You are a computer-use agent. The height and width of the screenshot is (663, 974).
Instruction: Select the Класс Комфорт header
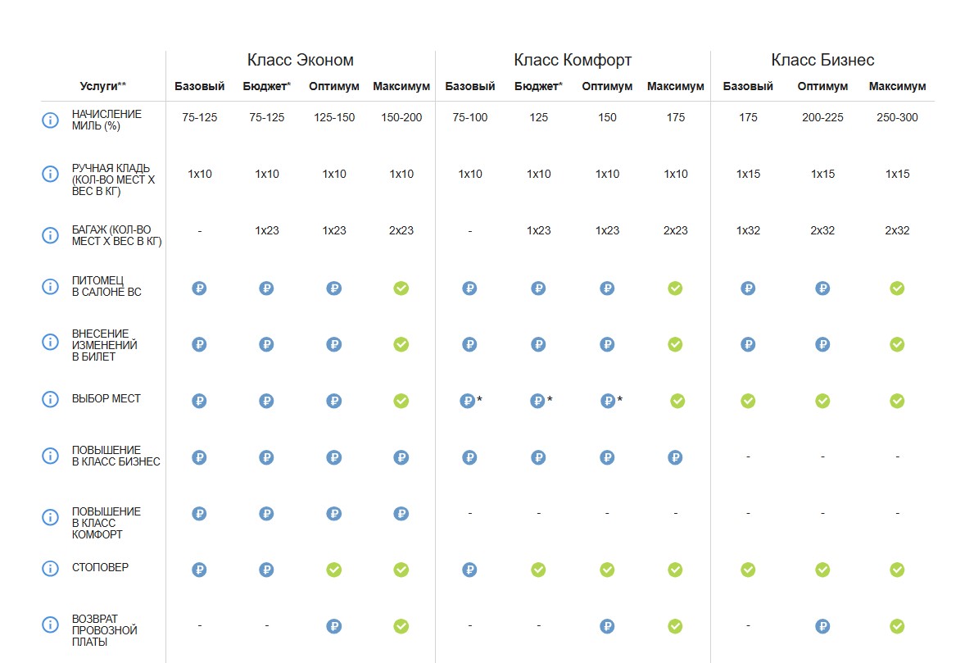pos(573,61)
